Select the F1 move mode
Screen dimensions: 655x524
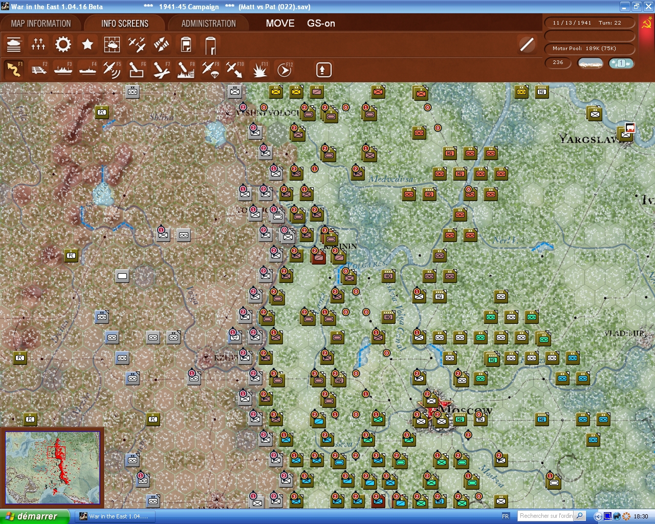click(14, 70)
